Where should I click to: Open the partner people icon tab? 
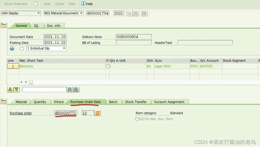point(36,26)
